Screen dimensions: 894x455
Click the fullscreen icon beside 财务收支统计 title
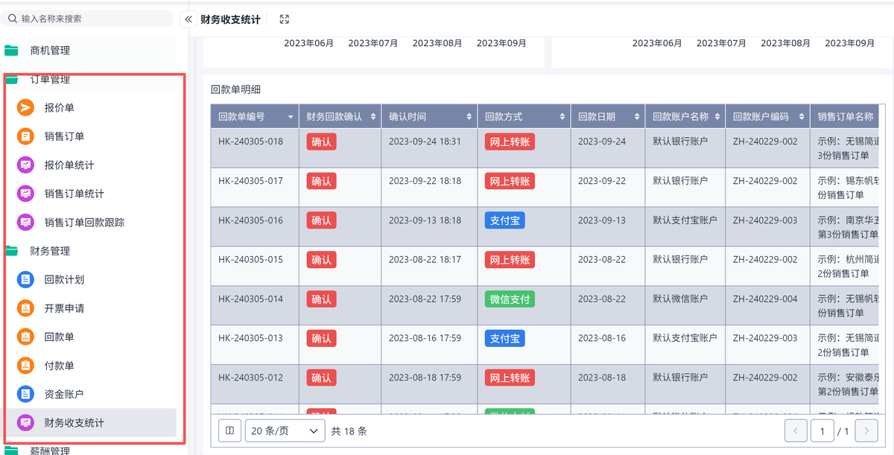(284, 19)
